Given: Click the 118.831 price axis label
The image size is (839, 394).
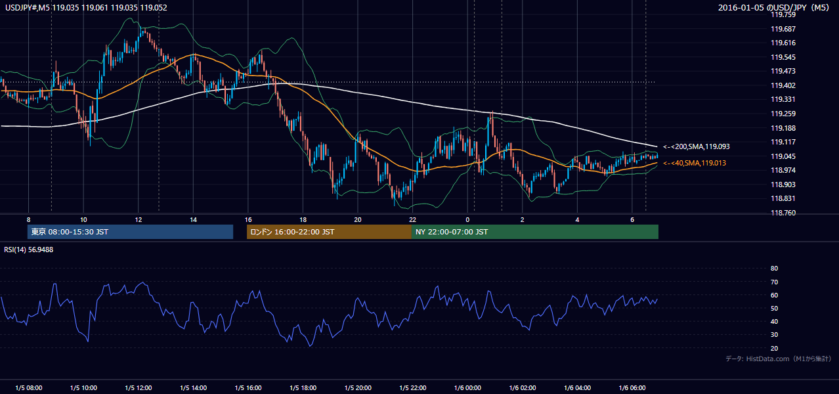Looking at the screenshot, I should (x=783, y=198).
